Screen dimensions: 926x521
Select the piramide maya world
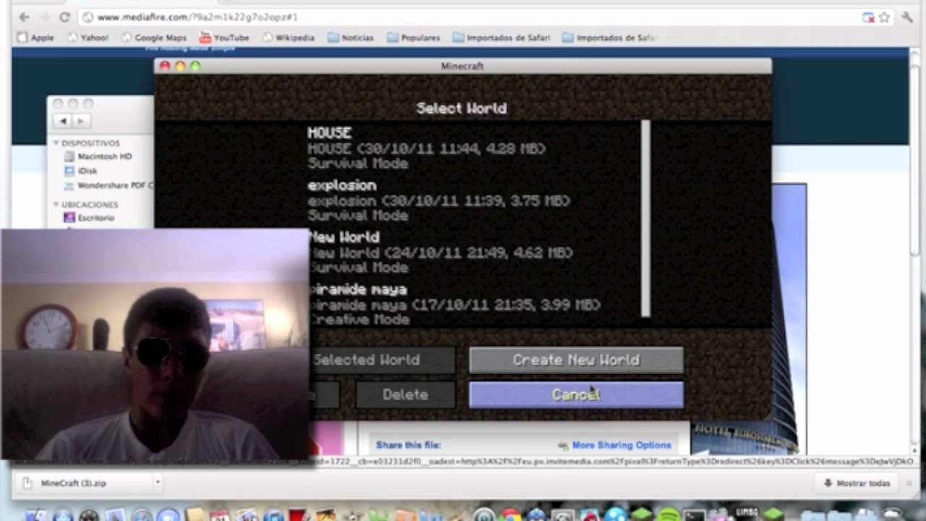[454, 304]
